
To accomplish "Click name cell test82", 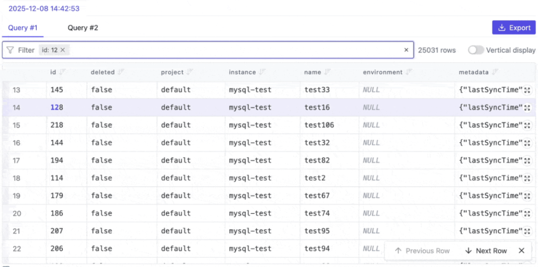I will coord(317,160).
